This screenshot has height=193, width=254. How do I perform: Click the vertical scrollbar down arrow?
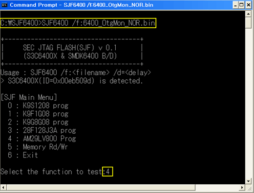pyautogui.click(x=248, y=181)
